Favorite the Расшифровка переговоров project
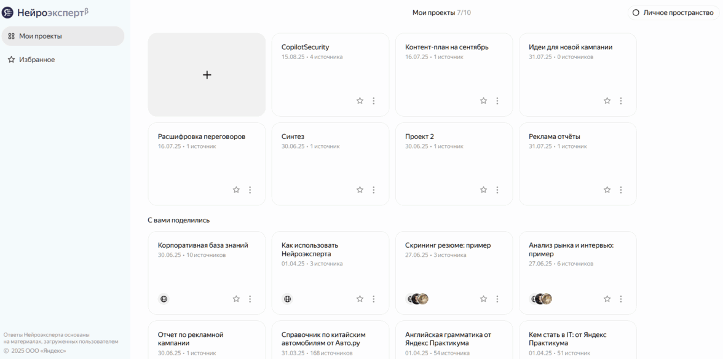Screen dimensions: 723x359 point(236,189)
